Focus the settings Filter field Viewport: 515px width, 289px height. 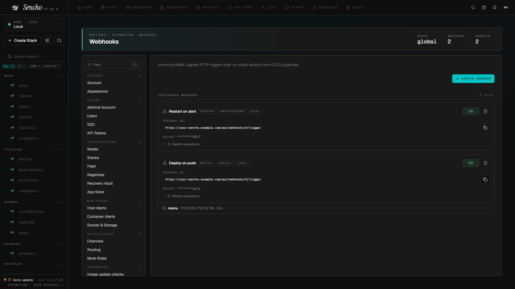pyautogui.click(x=114, y=65)
